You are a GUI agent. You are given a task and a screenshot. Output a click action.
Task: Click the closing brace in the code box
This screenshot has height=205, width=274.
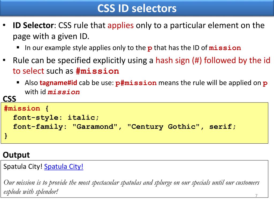[6, 136]
